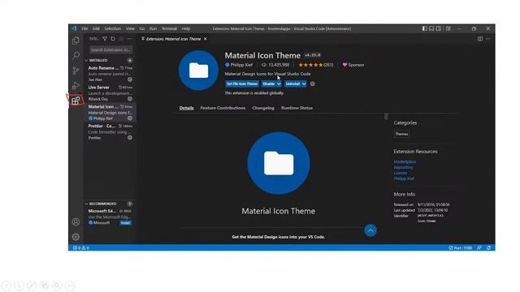520x292 pixels.
Task: Open editor More Actions ellipsis
Action: [488, 39]
